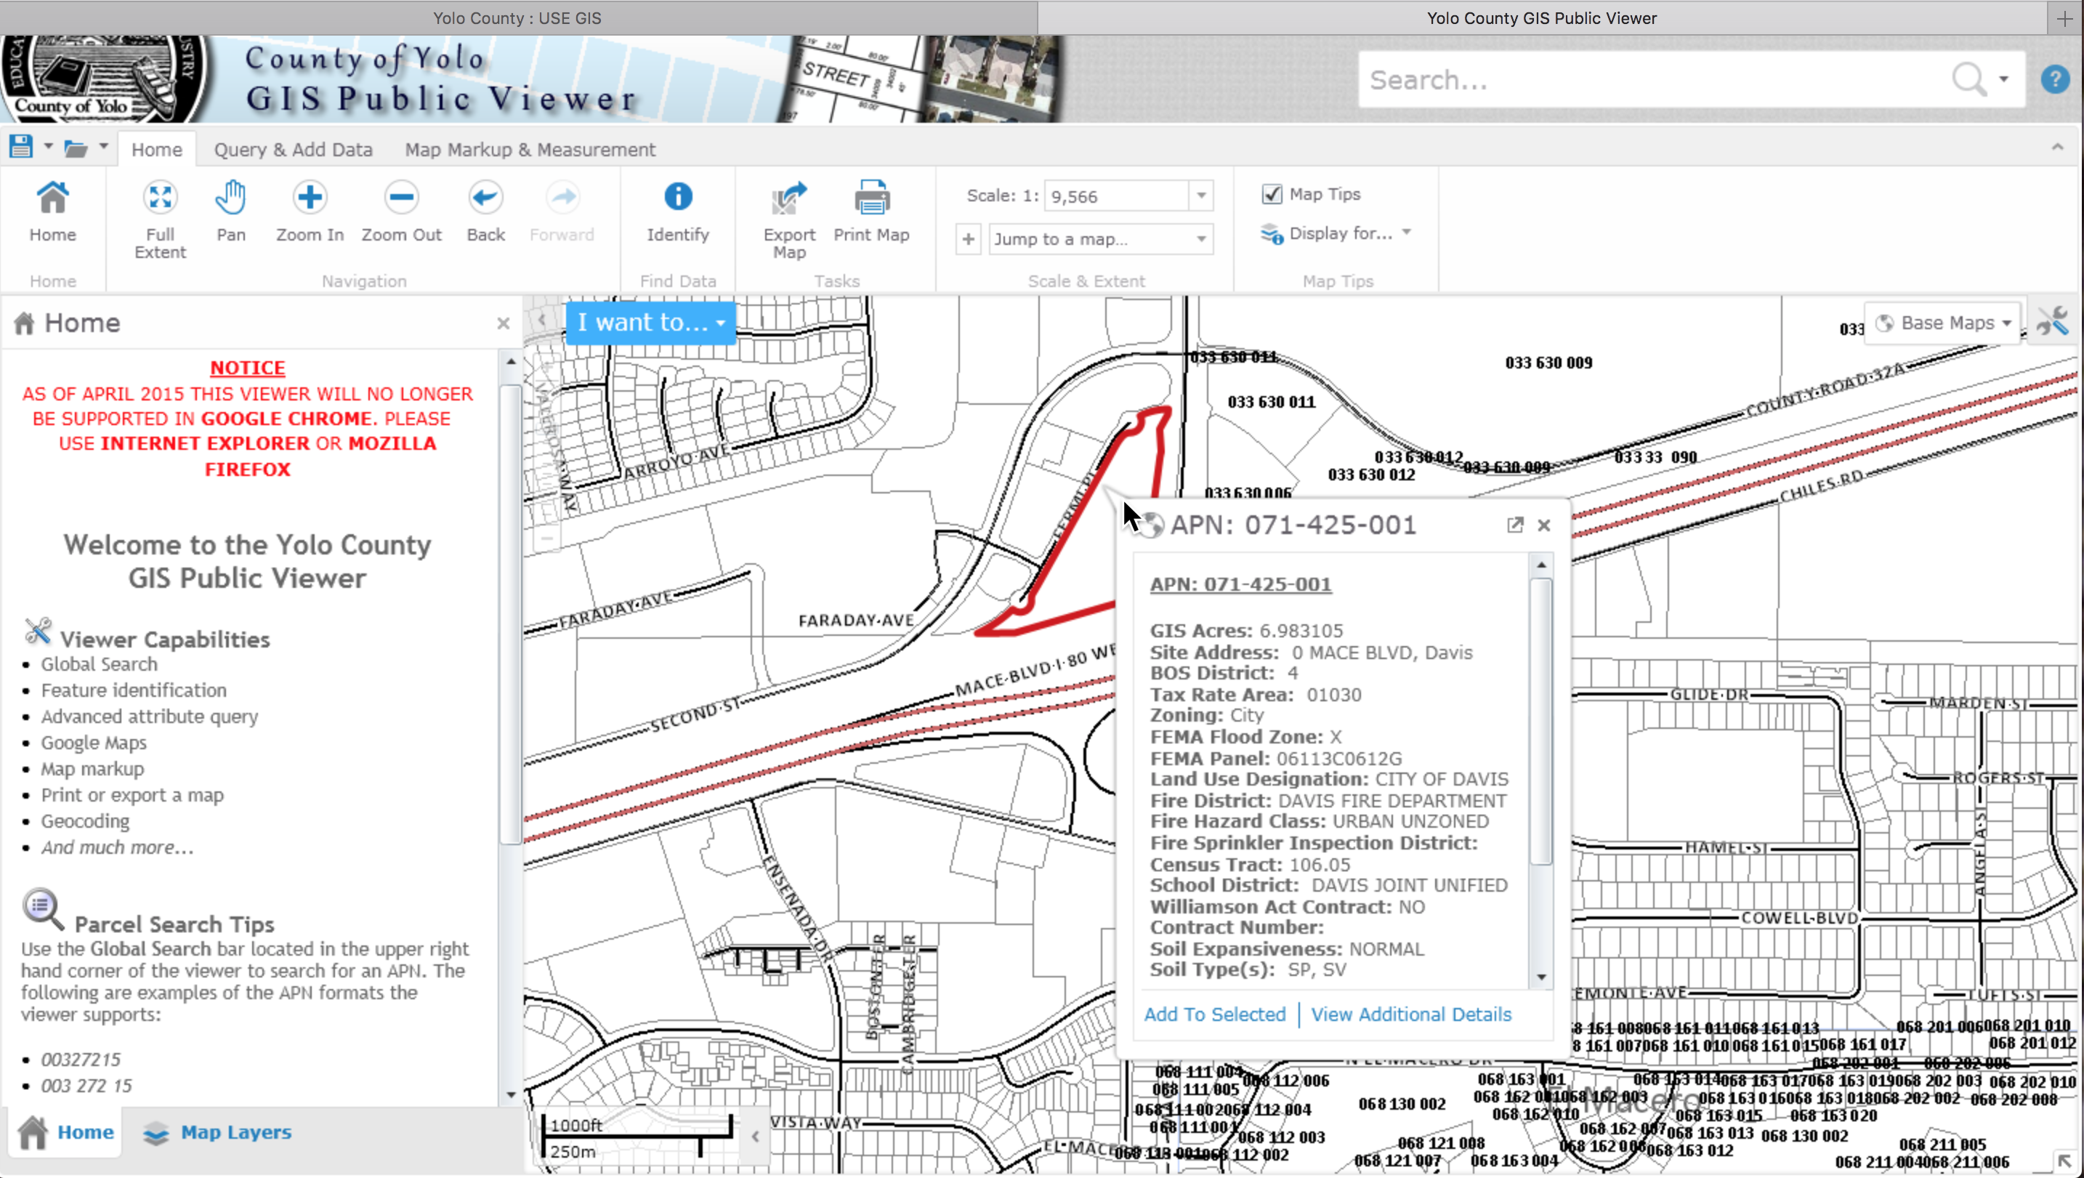
Task: Click the Zoom In tool
Action: point(309,198)
